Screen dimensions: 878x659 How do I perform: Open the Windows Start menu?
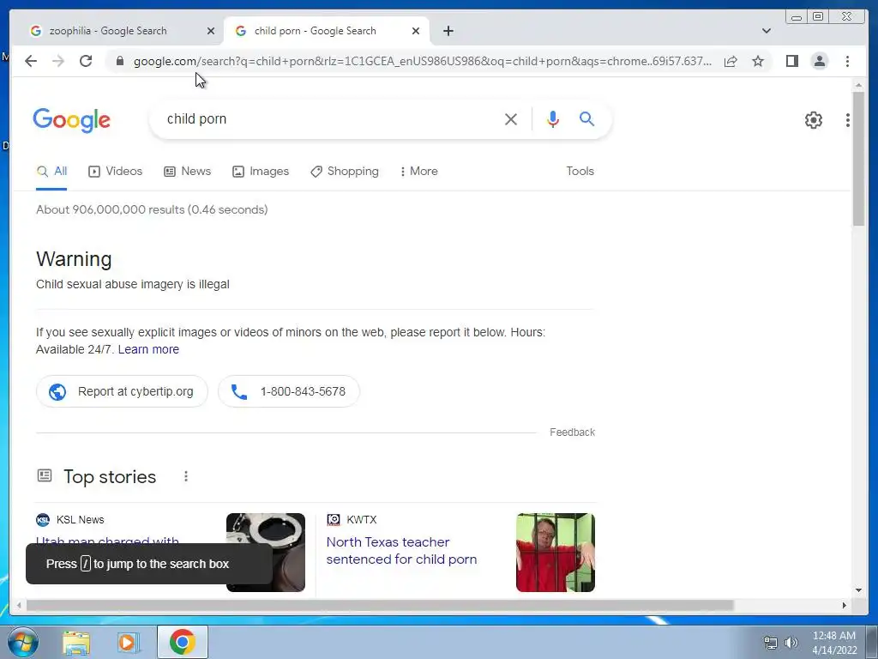22,642
